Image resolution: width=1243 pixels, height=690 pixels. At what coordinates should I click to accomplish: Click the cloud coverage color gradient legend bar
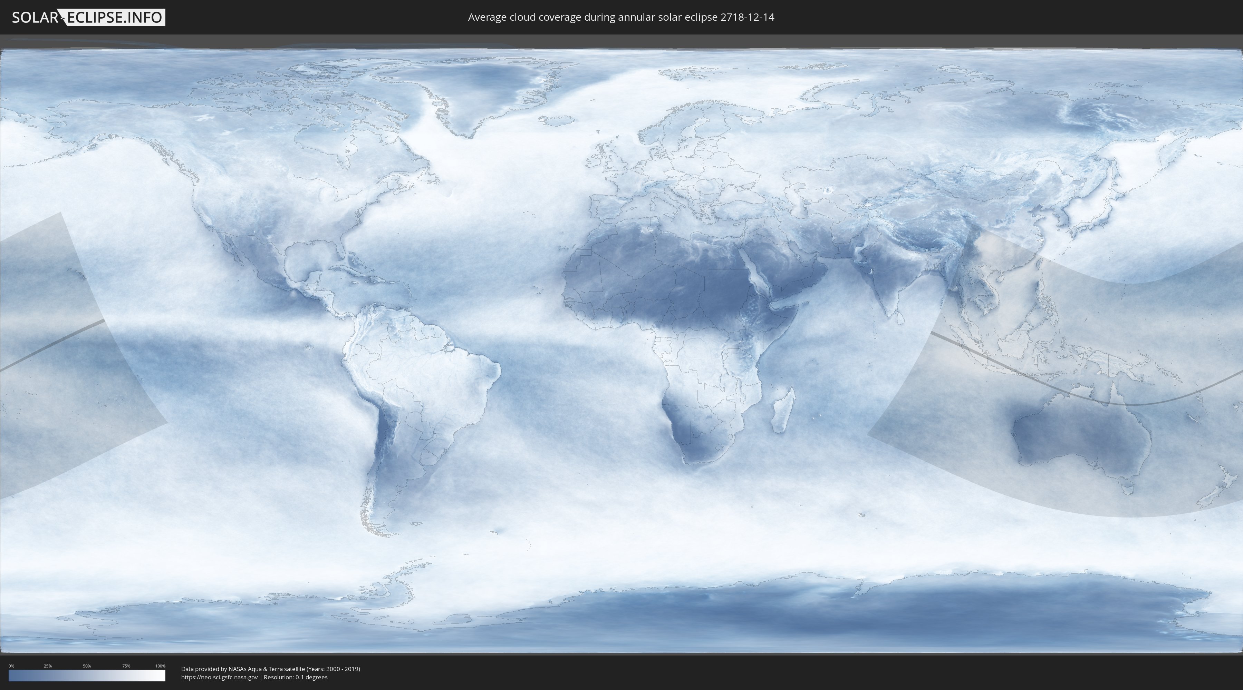tap(87, 676)
